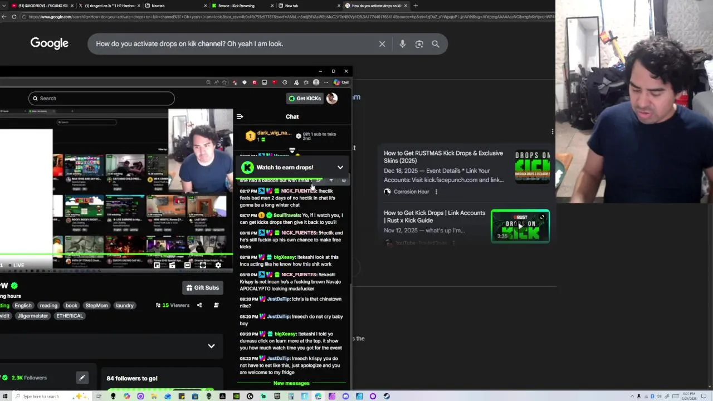The image size is (713, 401).
Task: Open 'How to Get Kick Drops | Link Accounts' result
Action: 434,217
